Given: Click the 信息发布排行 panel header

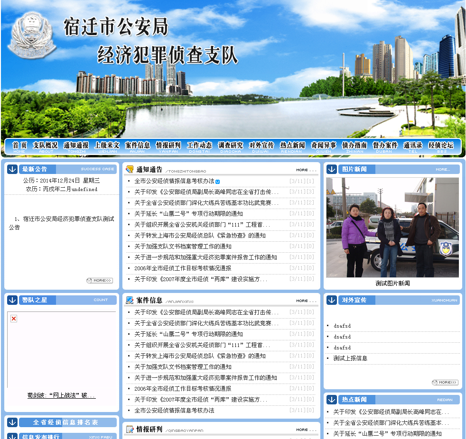Looking at the screenshot, I should coord(68,436).
